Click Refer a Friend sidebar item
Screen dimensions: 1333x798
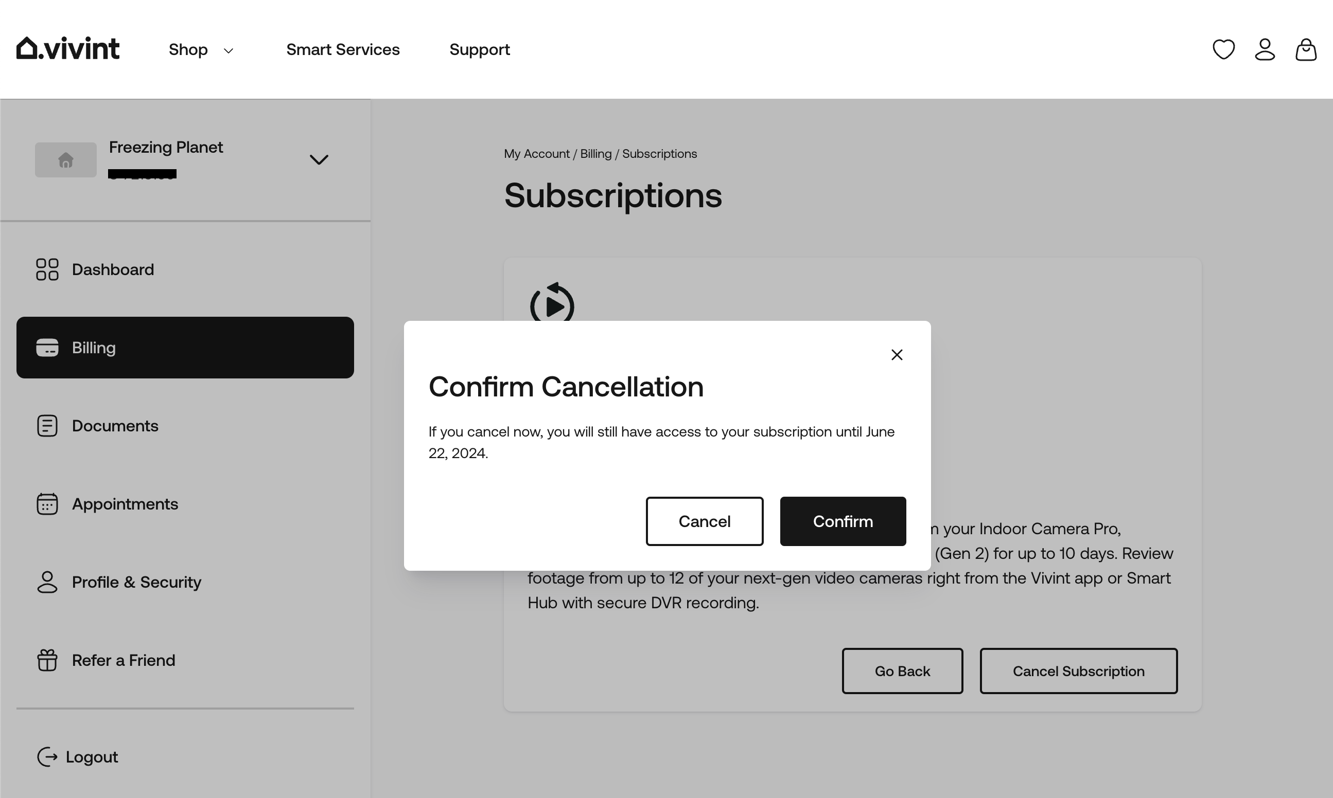123,660
